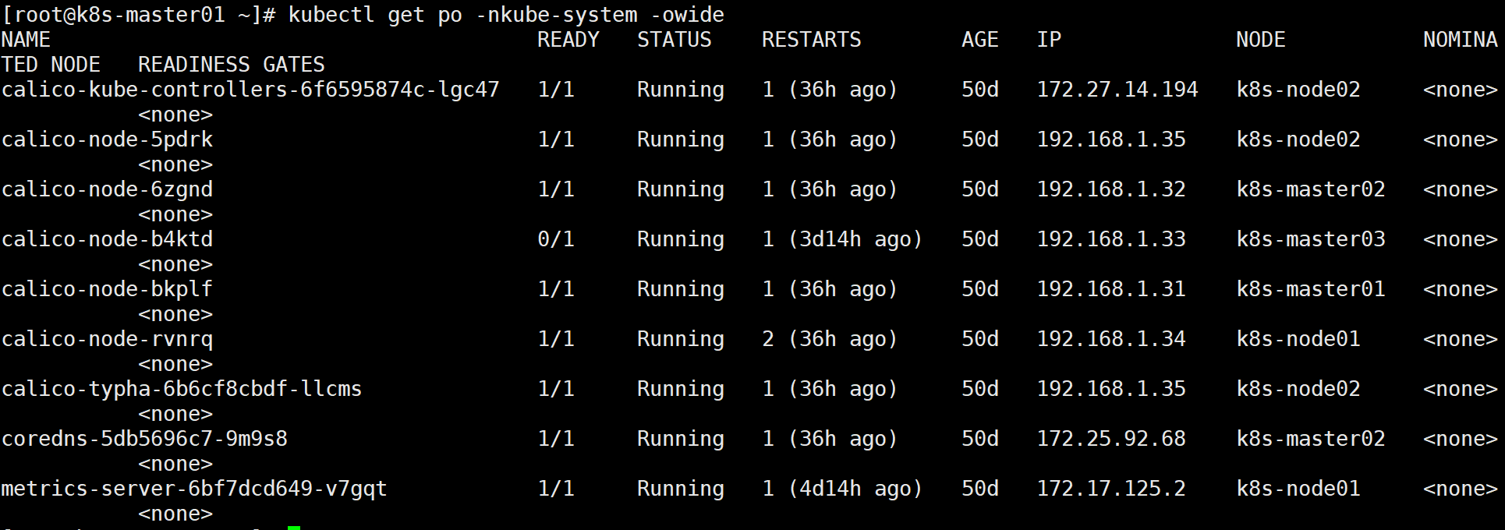This screenshot has height=530, width=1505.
Task: Click IP address 172.27.14.194
Action: (x=1117, y=90)
